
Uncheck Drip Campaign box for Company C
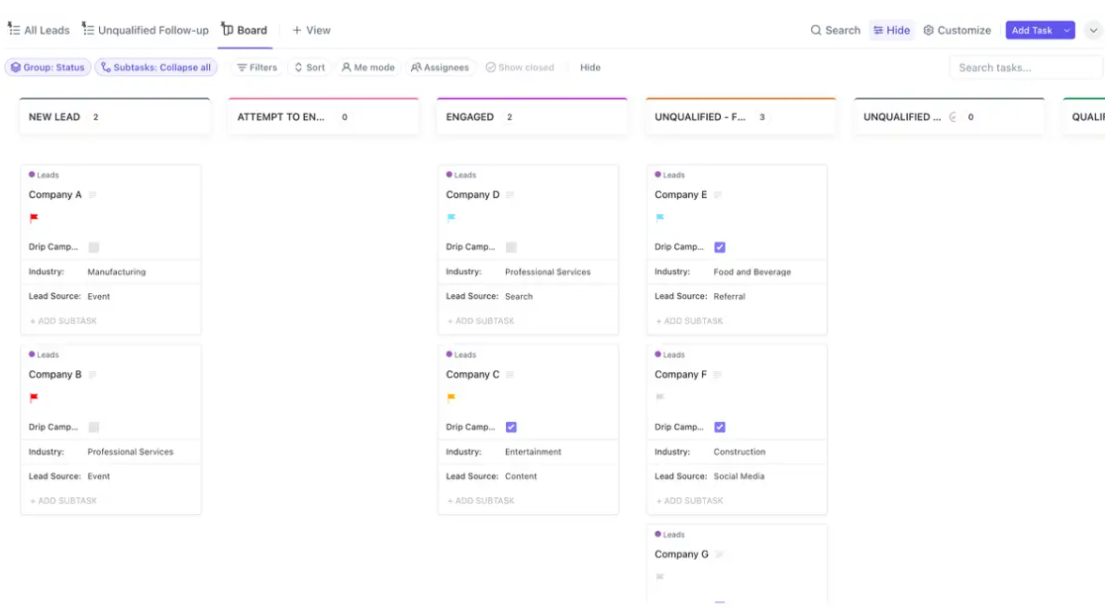click(511, 427)
